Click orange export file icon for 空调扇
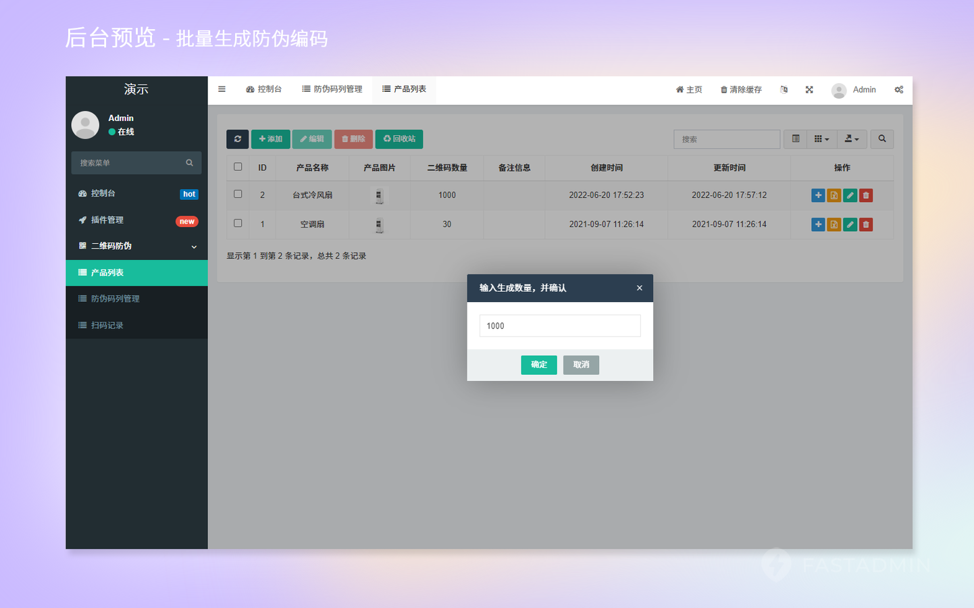The width and height of the screenshot is (974, 608). (834, 224)
